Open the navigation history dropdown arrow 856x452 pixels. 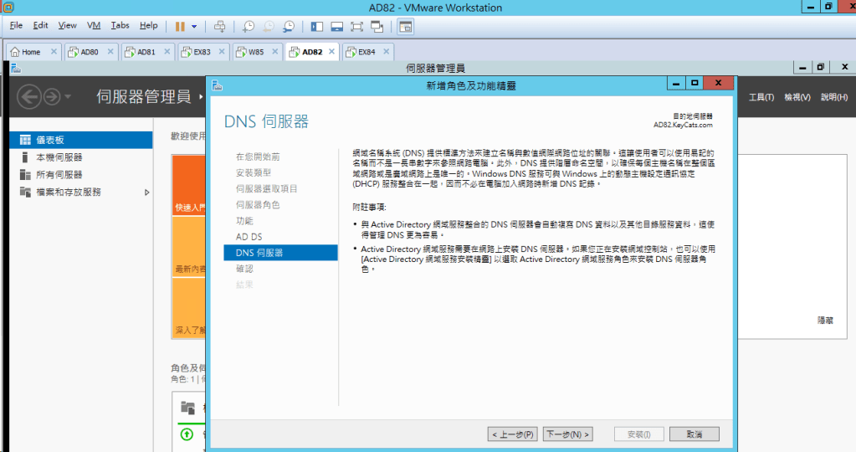pyautogui.click(x=68, y=97)
